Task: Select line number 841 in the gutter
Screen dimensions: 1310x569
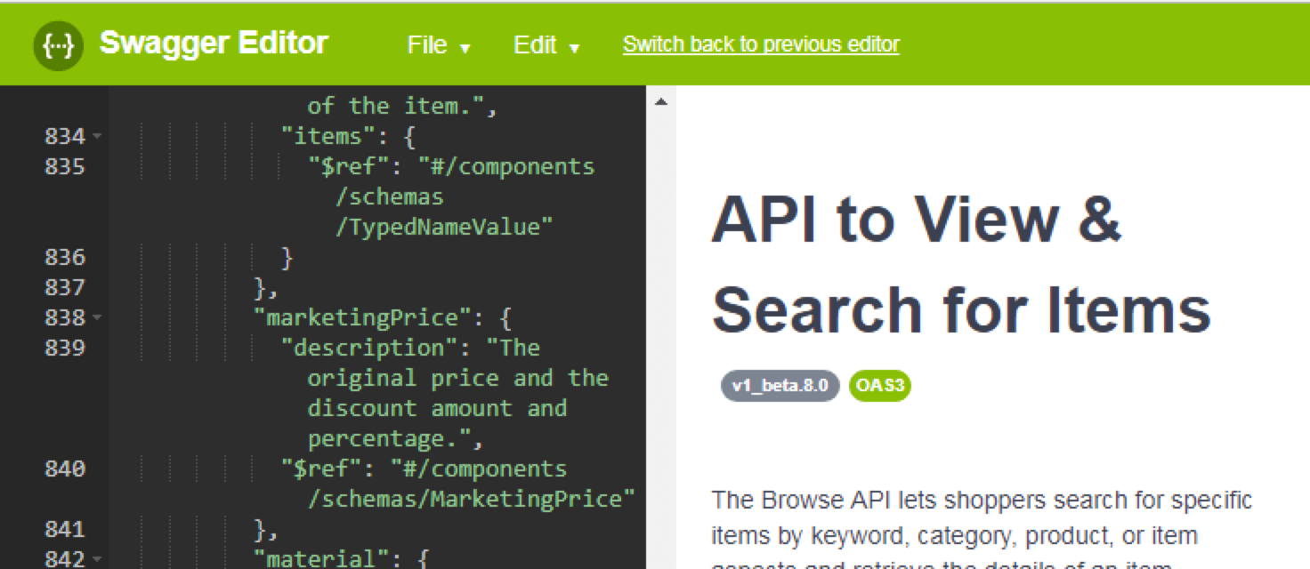Action: (65, 529)
